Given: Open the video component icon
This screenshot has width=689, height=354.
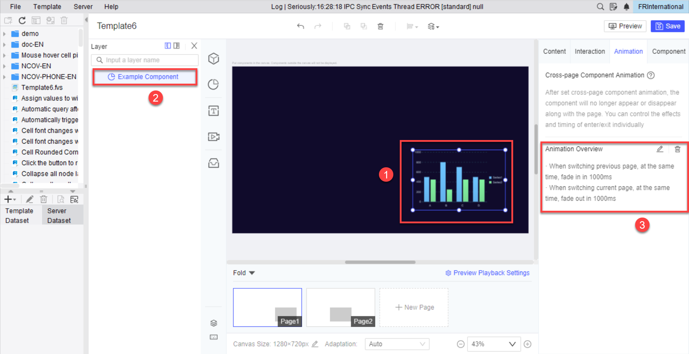Looking at the screenshot, I should (214, 137).
